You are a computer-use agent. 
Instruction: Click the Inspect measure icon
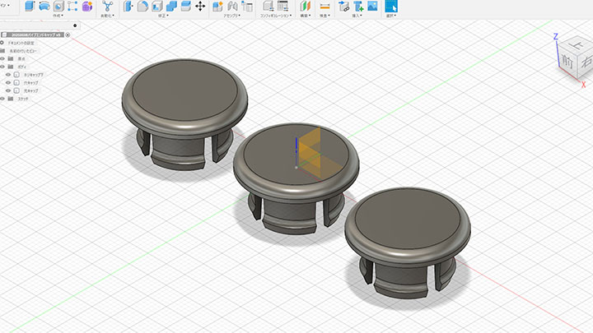pyautogui.click(x=325, y=6)
